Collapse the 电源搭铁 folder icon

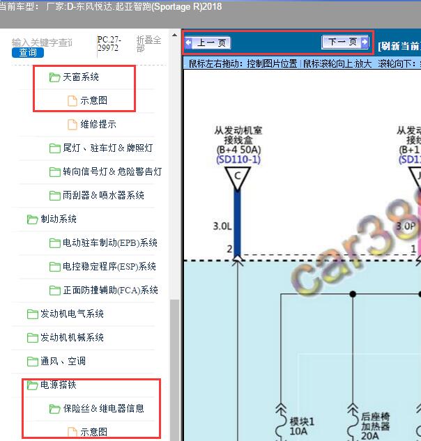(32, 385)
